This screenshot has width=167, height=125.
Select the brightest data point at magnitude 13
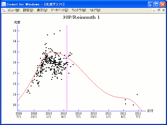60,31
